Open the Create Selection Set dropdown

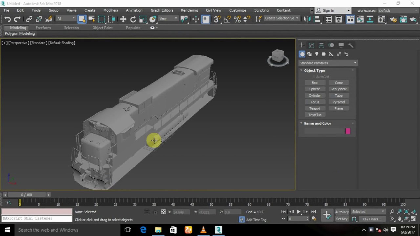(x=282, y=18)
